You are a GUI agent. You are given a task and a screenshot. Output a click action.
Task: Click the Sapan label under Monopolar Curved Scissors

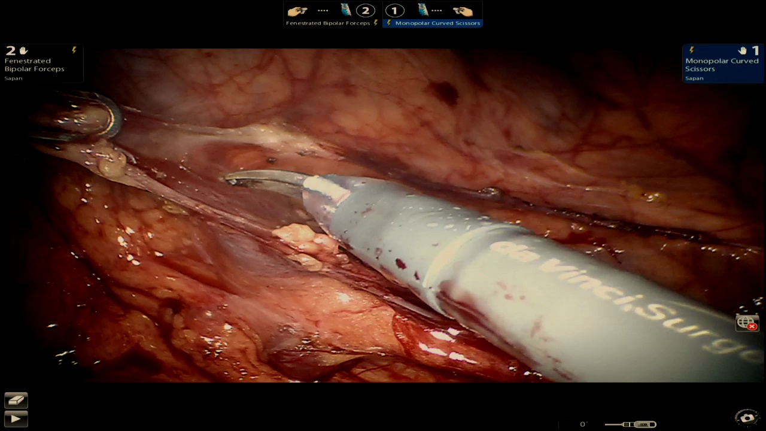tap(694, 78)
